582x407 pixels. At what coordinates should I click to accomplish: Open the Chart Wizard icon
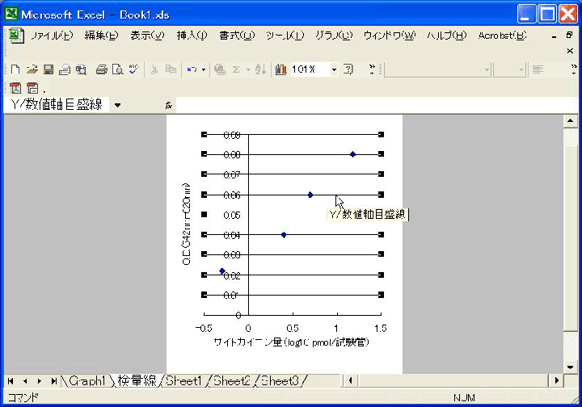click(x=280, y=70)
